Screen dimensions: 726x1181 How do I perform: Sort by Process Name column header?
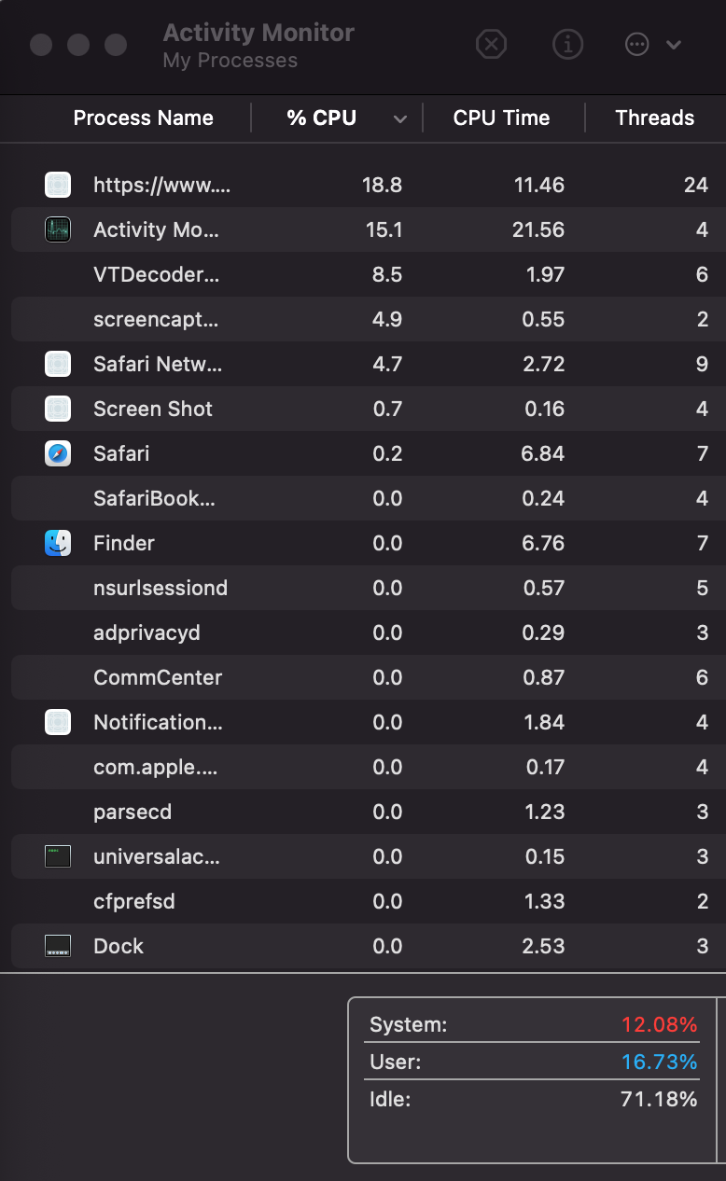143,118
